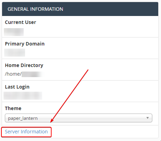Select the Primary Domain label
This screenshot has width=161, height=141.
pyautogui.click(x=25, y=44)
